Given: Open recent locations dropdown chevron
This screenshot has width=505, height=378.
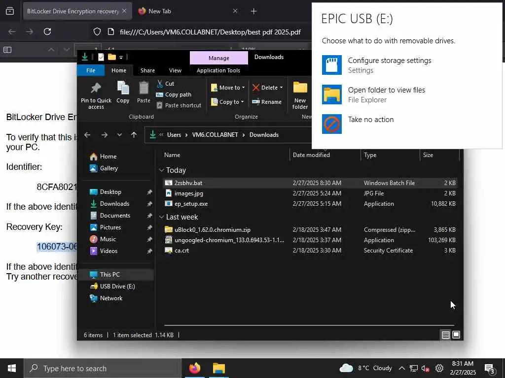Looking at the screenshot, I should 119,135.
